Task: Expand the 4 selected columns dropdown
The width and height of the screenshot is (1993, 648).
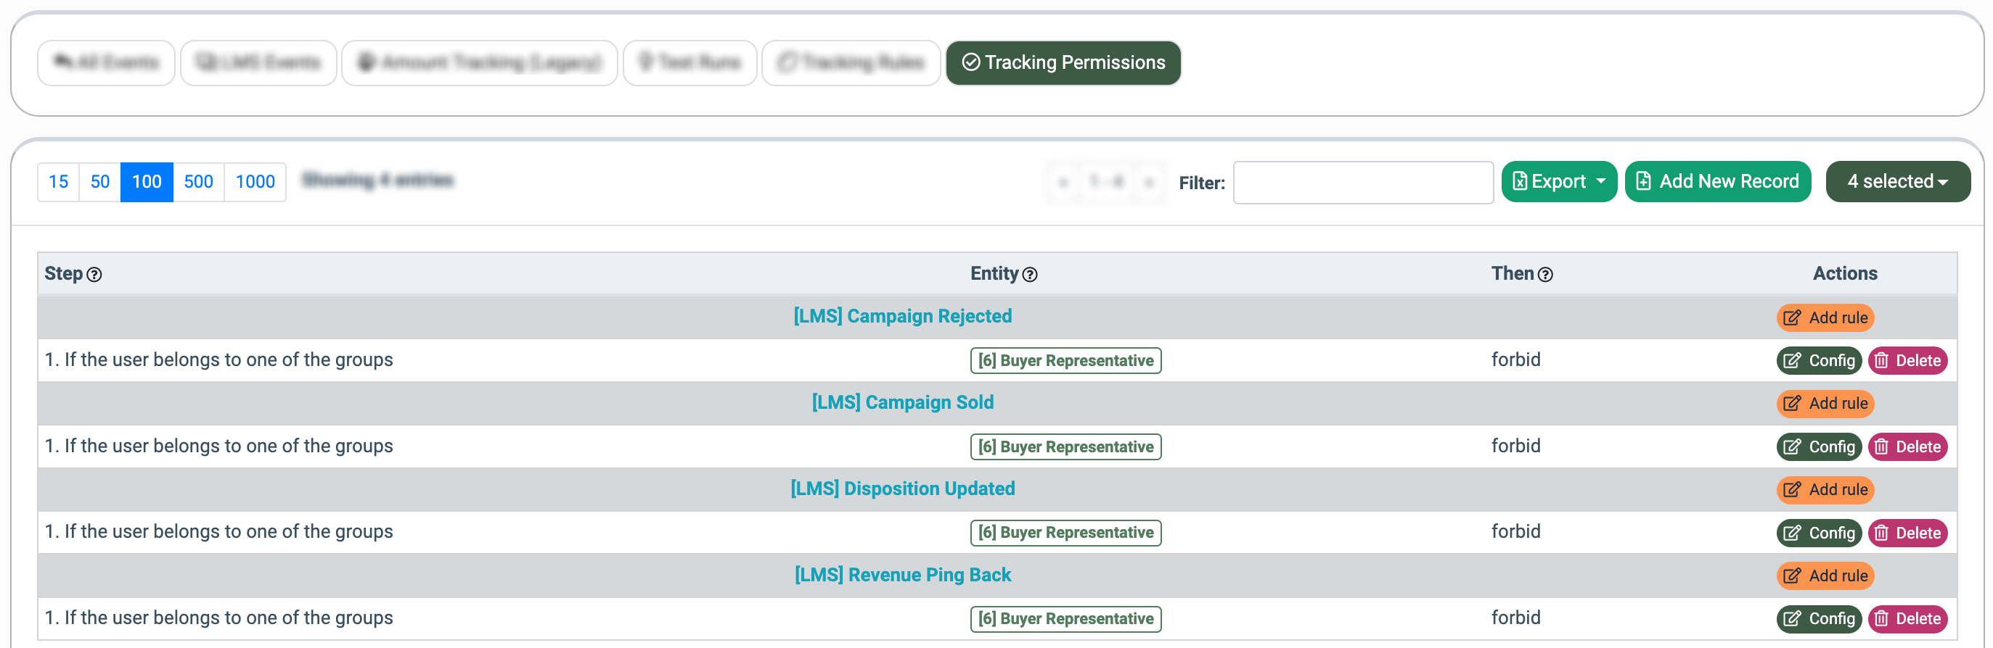Action: pyautogui.click(x=1897, y=181)
